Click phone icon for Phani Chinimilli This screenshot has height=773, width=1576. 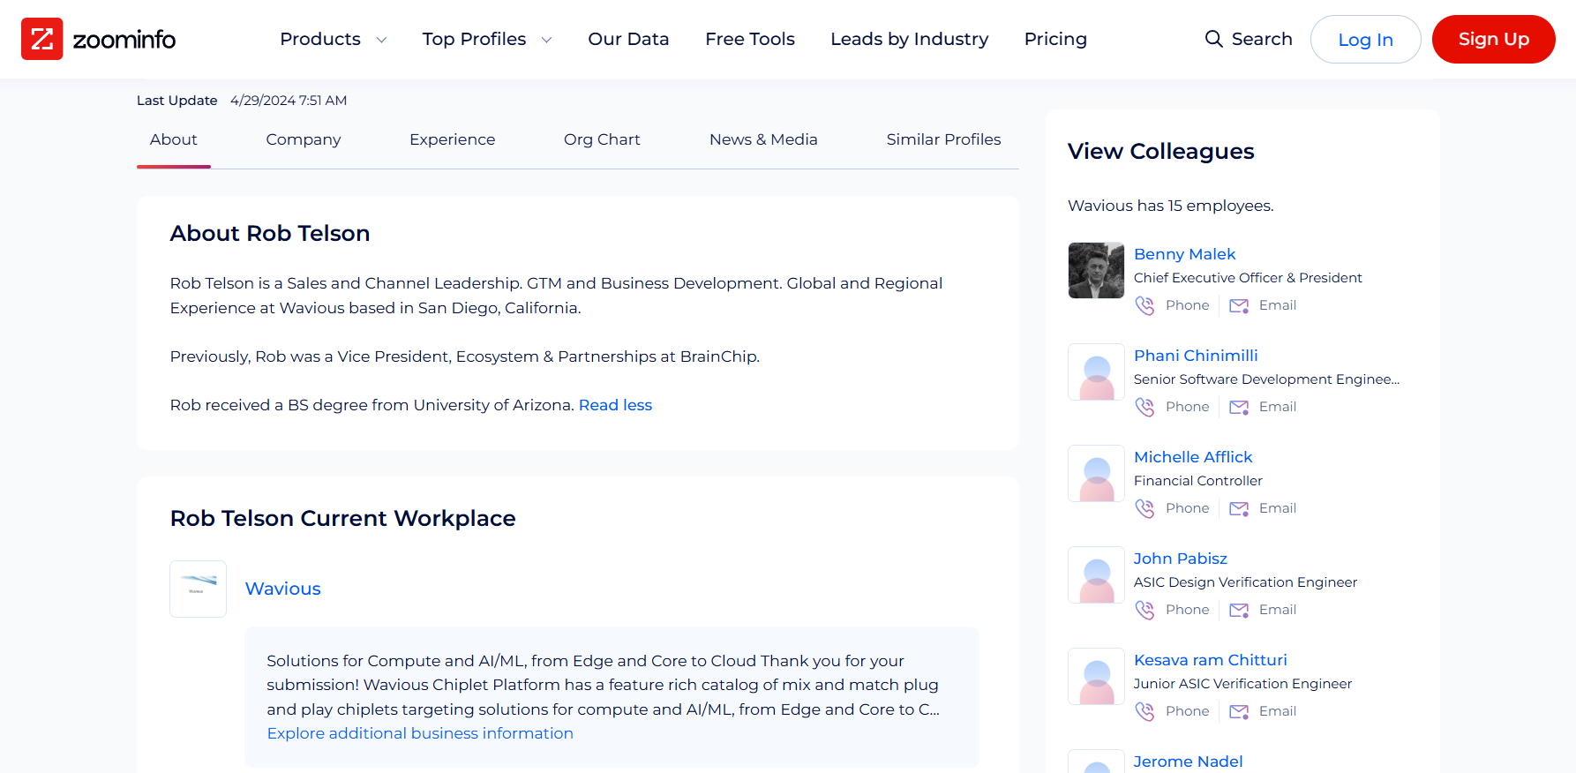tap(1144, 407)
